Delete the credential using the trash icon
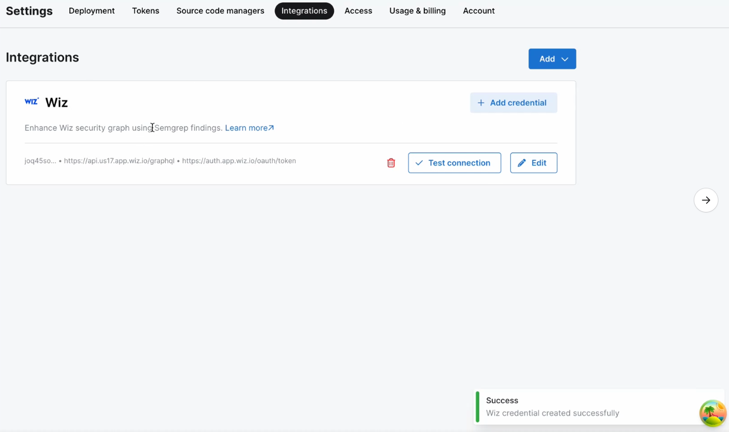 pos(391,163)
